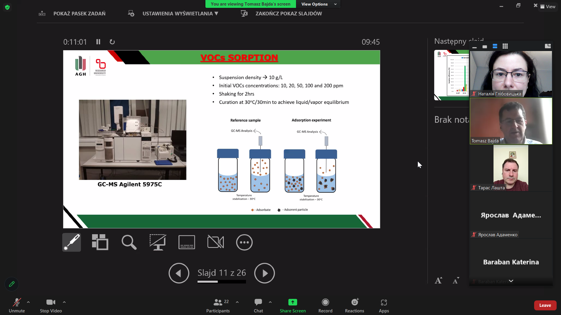Expand the View Options dropdown
Viewport: 561px width, 315px height.
coord(318,4)
